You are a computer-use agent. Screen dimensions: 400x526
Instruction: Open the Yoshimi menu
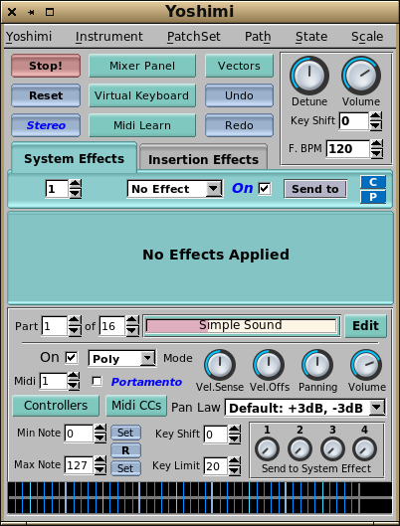29,36
